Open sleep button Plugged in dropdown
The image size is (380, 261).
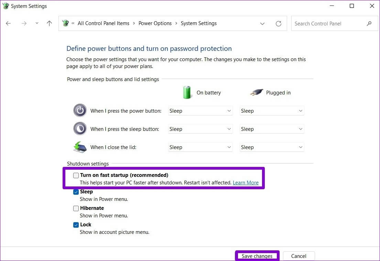(x=272, y=129)
